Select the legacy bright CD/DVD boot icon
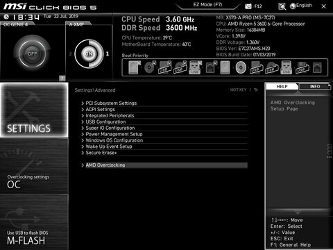Screen dimensions: 333x250 [241, 67]
